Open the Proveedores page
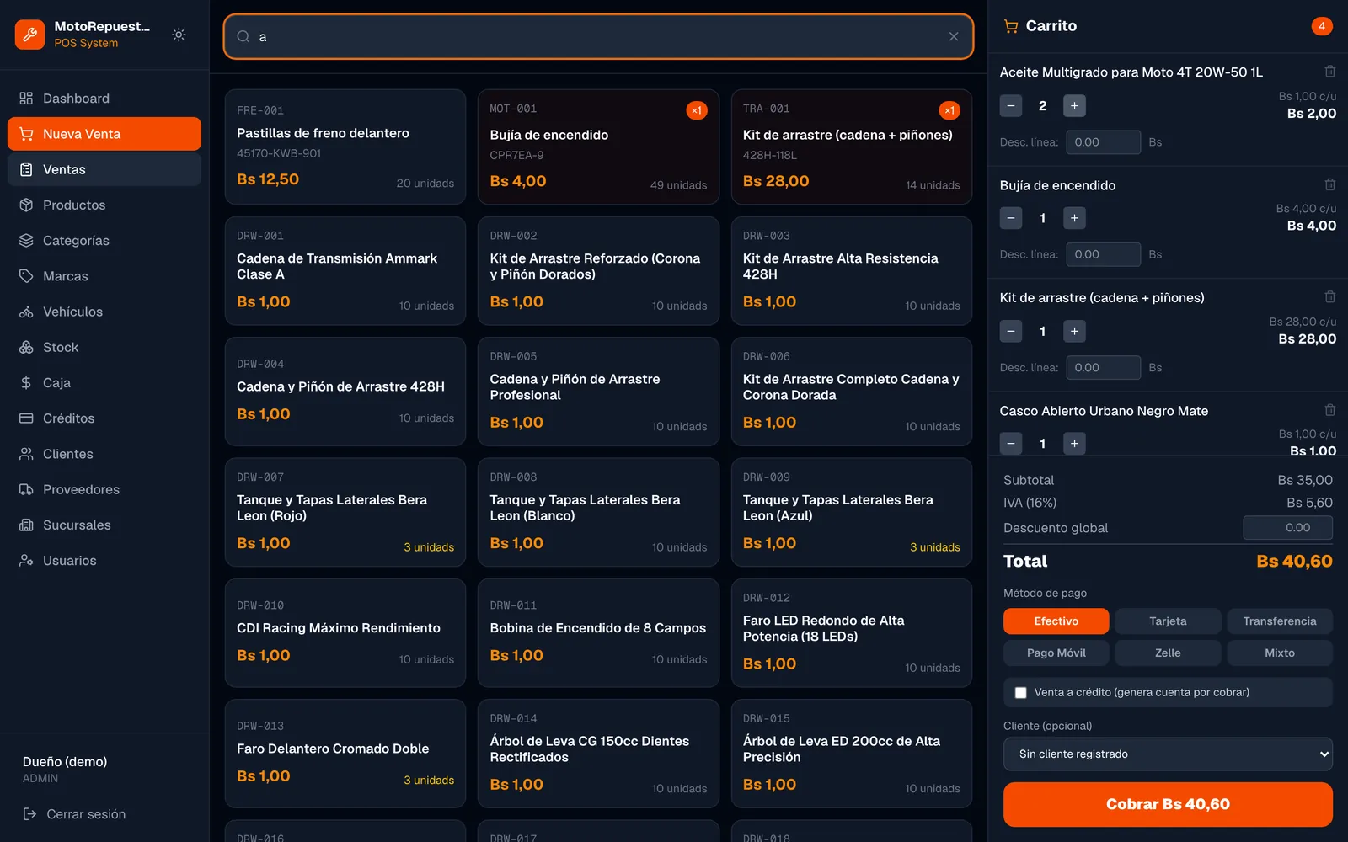1348x842 pixels. (x=104, y=489)
